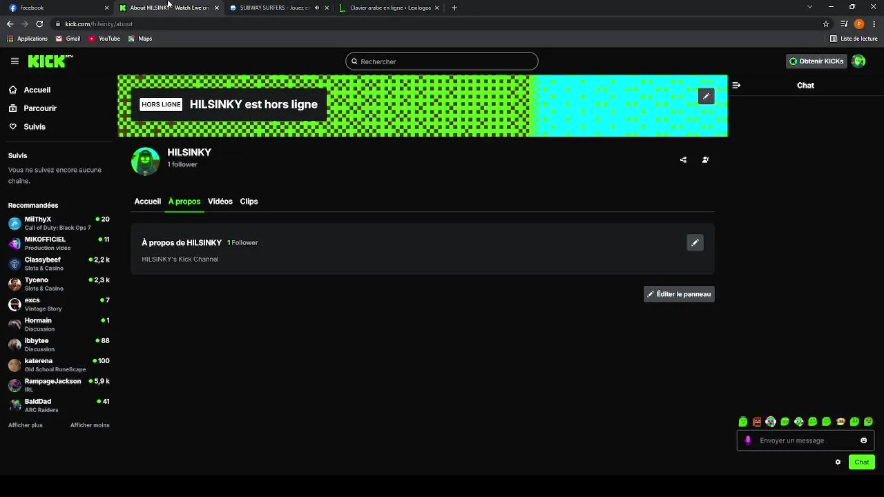Open the Vidéos tab
The height and width of the screenshot is (497, 884).
pos(220,202)
